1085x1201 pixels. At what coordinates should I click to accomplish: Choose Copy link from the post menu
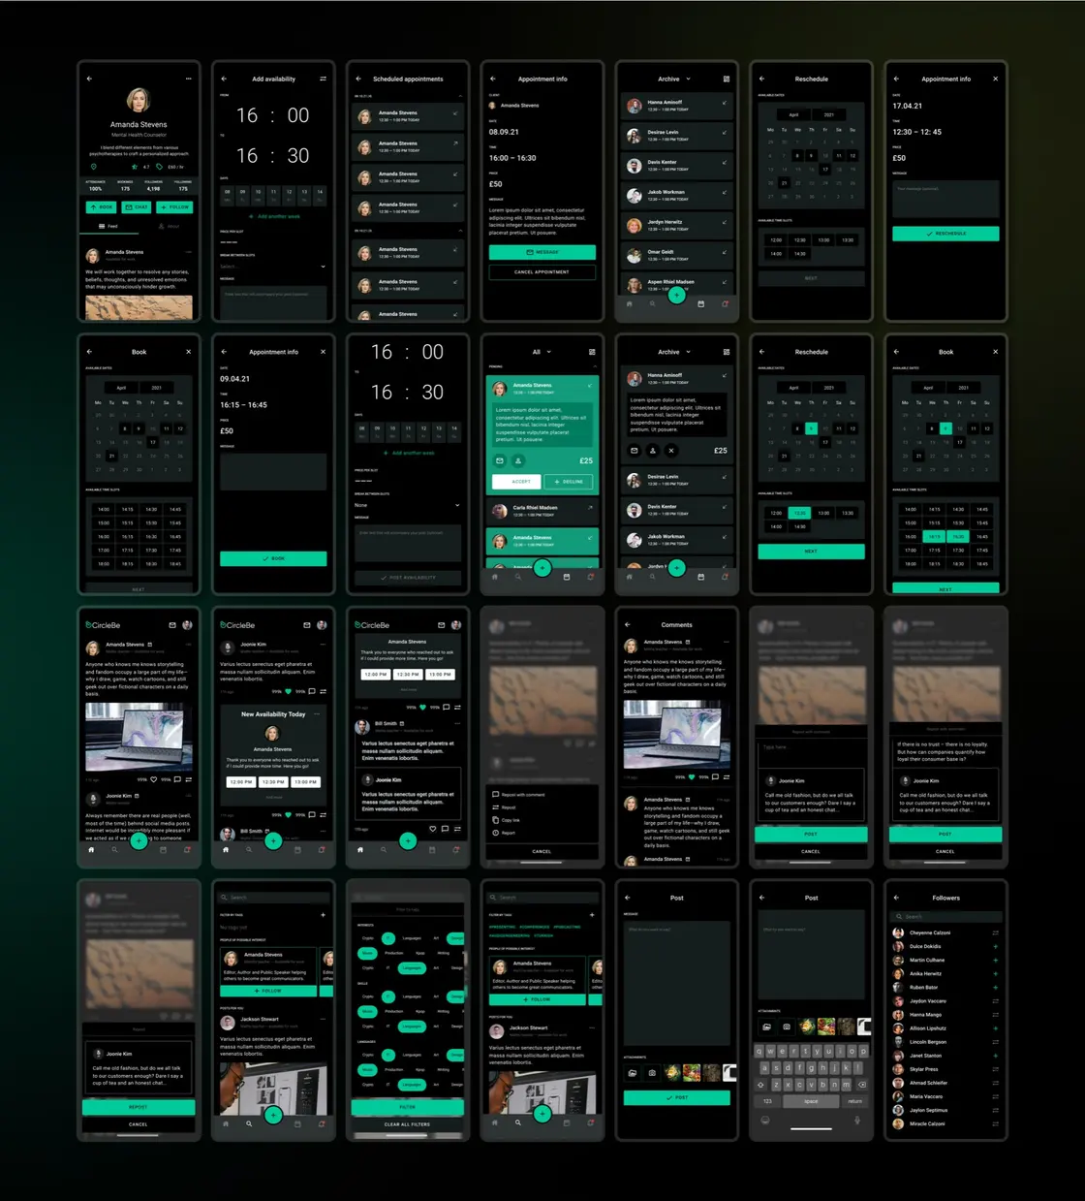coord(507,820)
